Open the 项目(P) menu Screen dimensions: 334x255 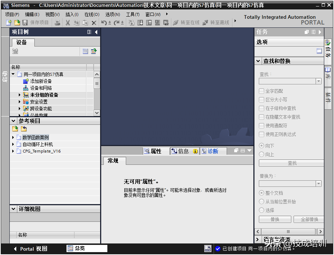pyautogui.click(x=12, y=14)
